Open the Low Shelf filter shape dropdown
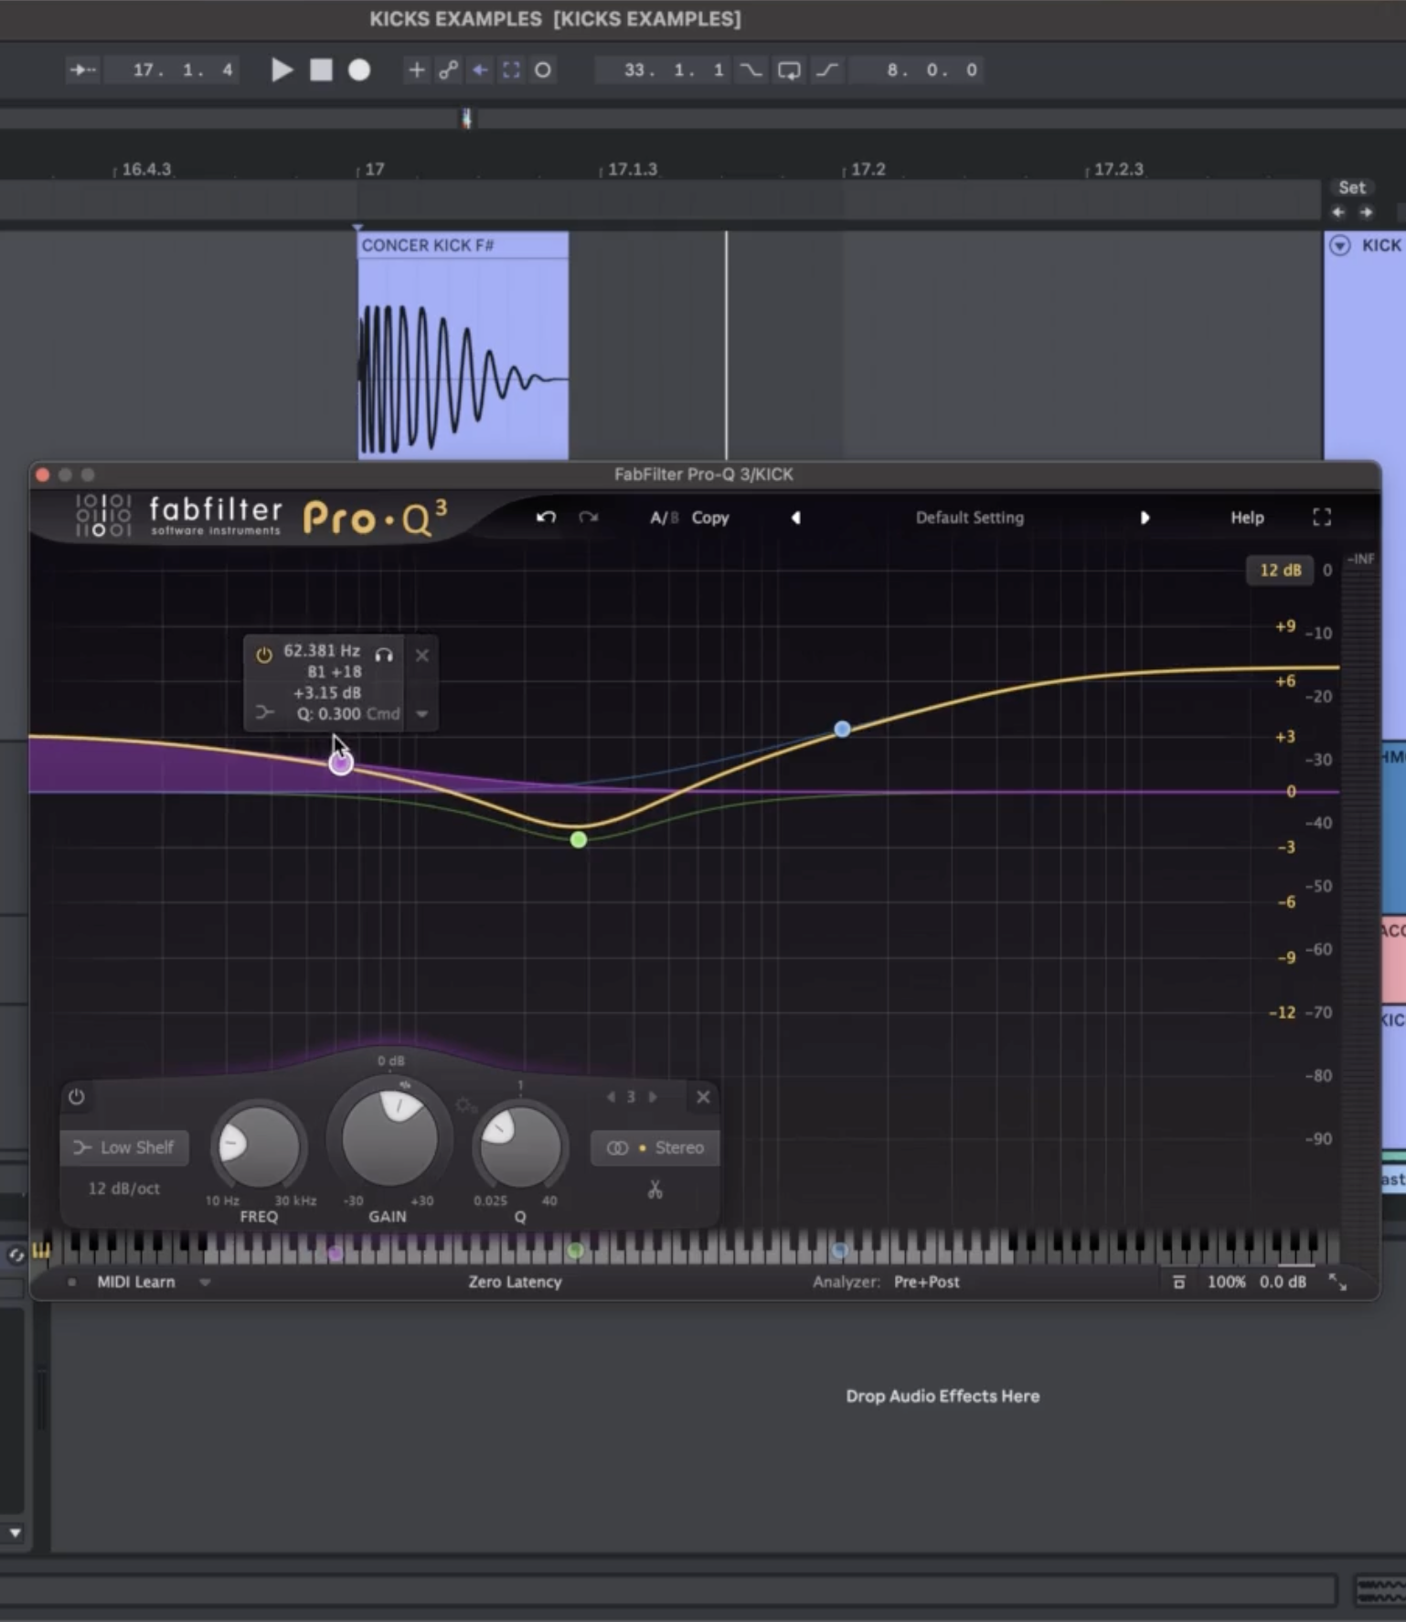Screen dimensions: 1406x1622 point(124,1147)
